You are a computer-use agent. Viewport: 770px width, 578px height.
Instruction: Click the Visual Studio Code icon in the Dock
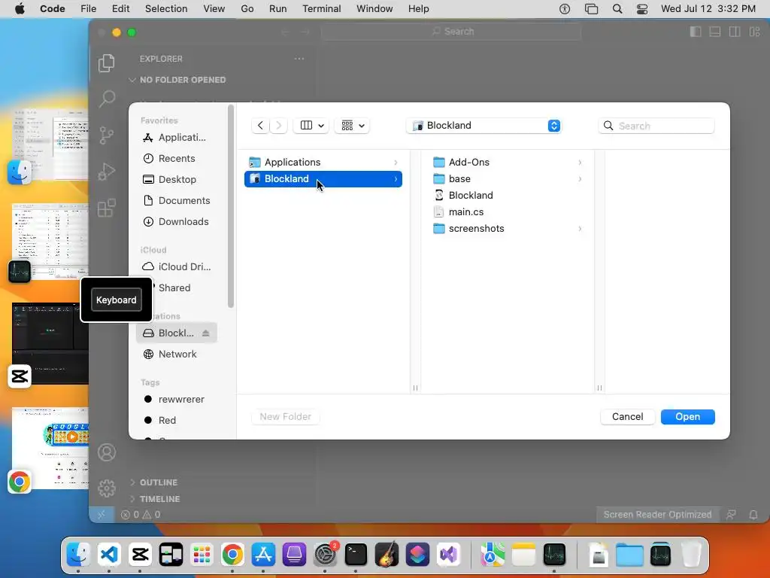pyautogui.click(x=109, y=555)
